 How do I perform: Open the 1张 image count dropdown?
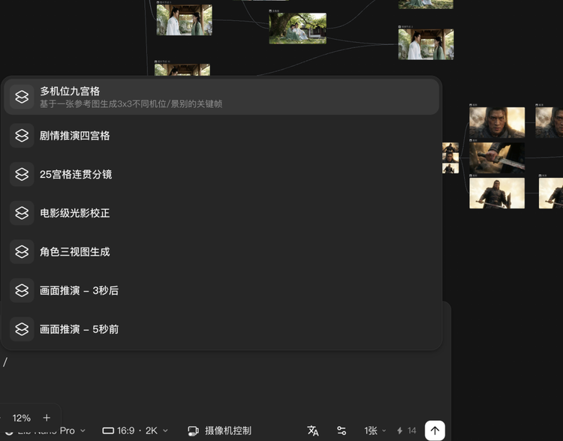coord(375,430)
